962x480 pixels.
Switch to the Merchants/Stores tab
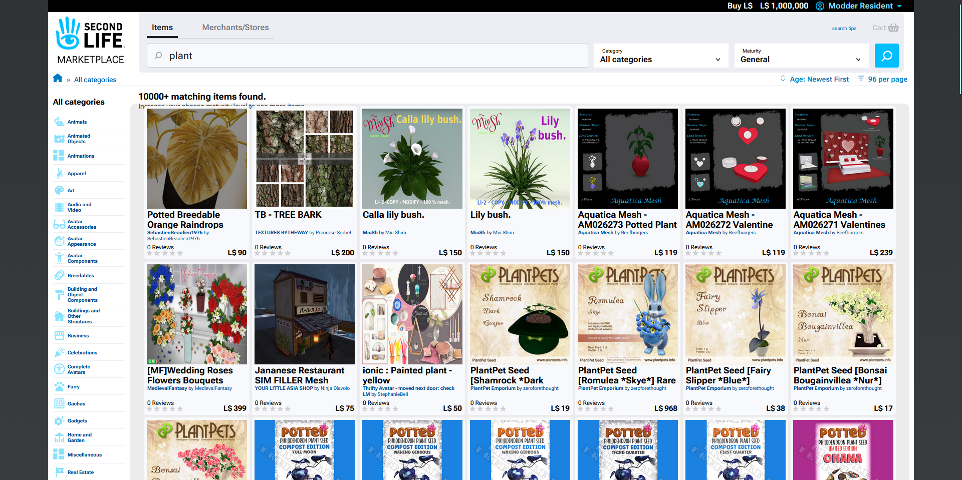coord(235,28)
